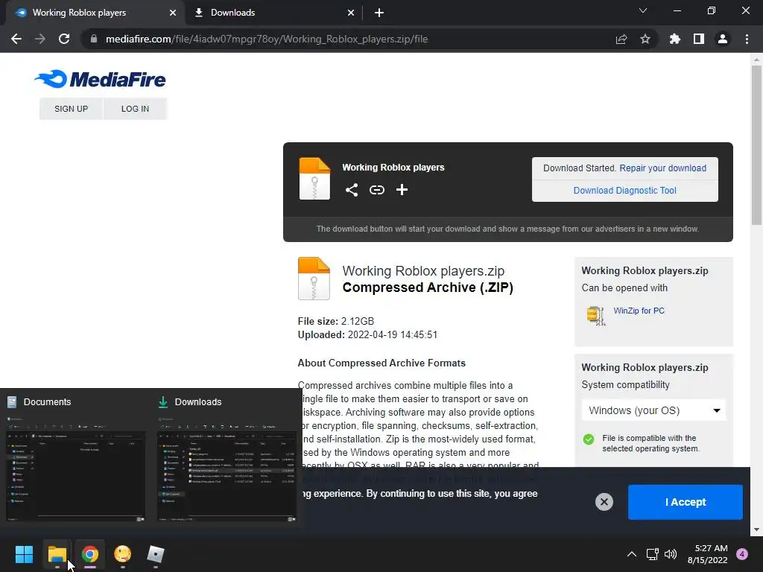
Task: Click the 'Uploaded: 2022-04-19 14:45:51' text
Action: [x=367, y=334]
